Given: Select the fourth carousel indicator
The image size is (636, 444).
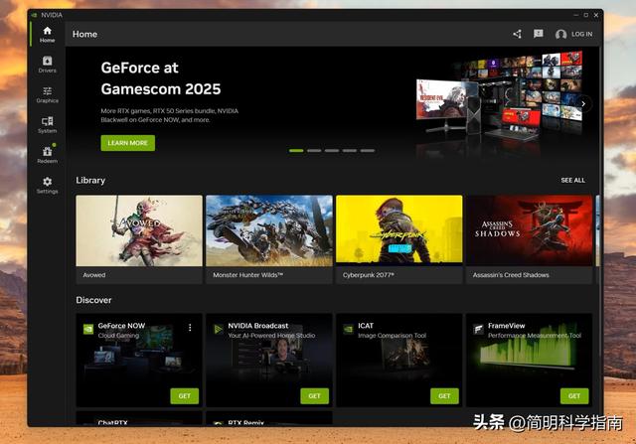Looking at the screenshot, I should click(x=350, y=151).
